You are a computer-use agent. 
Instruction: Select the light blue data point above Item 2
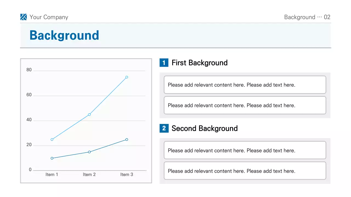[x=89, y=115]
